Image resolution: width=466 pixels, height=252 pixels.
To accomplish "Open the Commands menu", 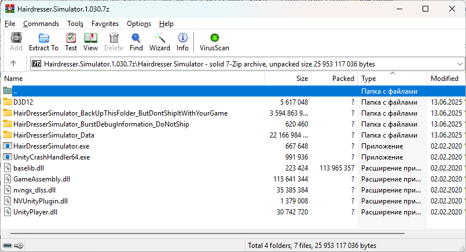I will point(41,24).
